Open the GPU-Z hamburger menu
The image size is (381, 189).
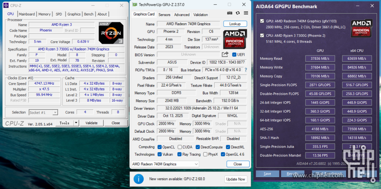tap(246, 13)
